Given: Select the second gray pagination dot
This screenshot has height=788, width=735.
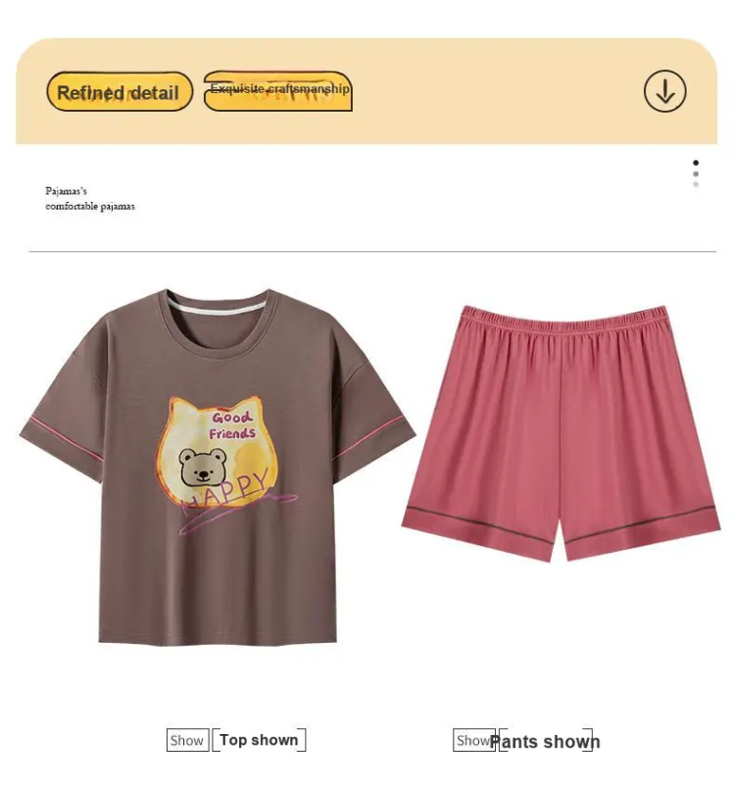Looking at the screenshot, I should click(696, 173).
